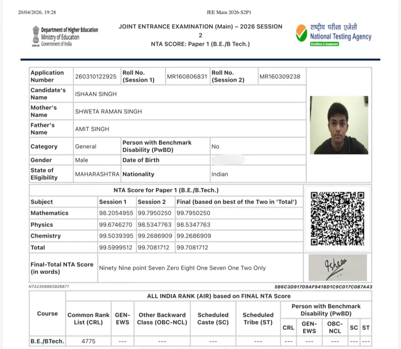Click the Chemistry row label
Viewport: 401px width, 349px height.
[x=46, y=236]
